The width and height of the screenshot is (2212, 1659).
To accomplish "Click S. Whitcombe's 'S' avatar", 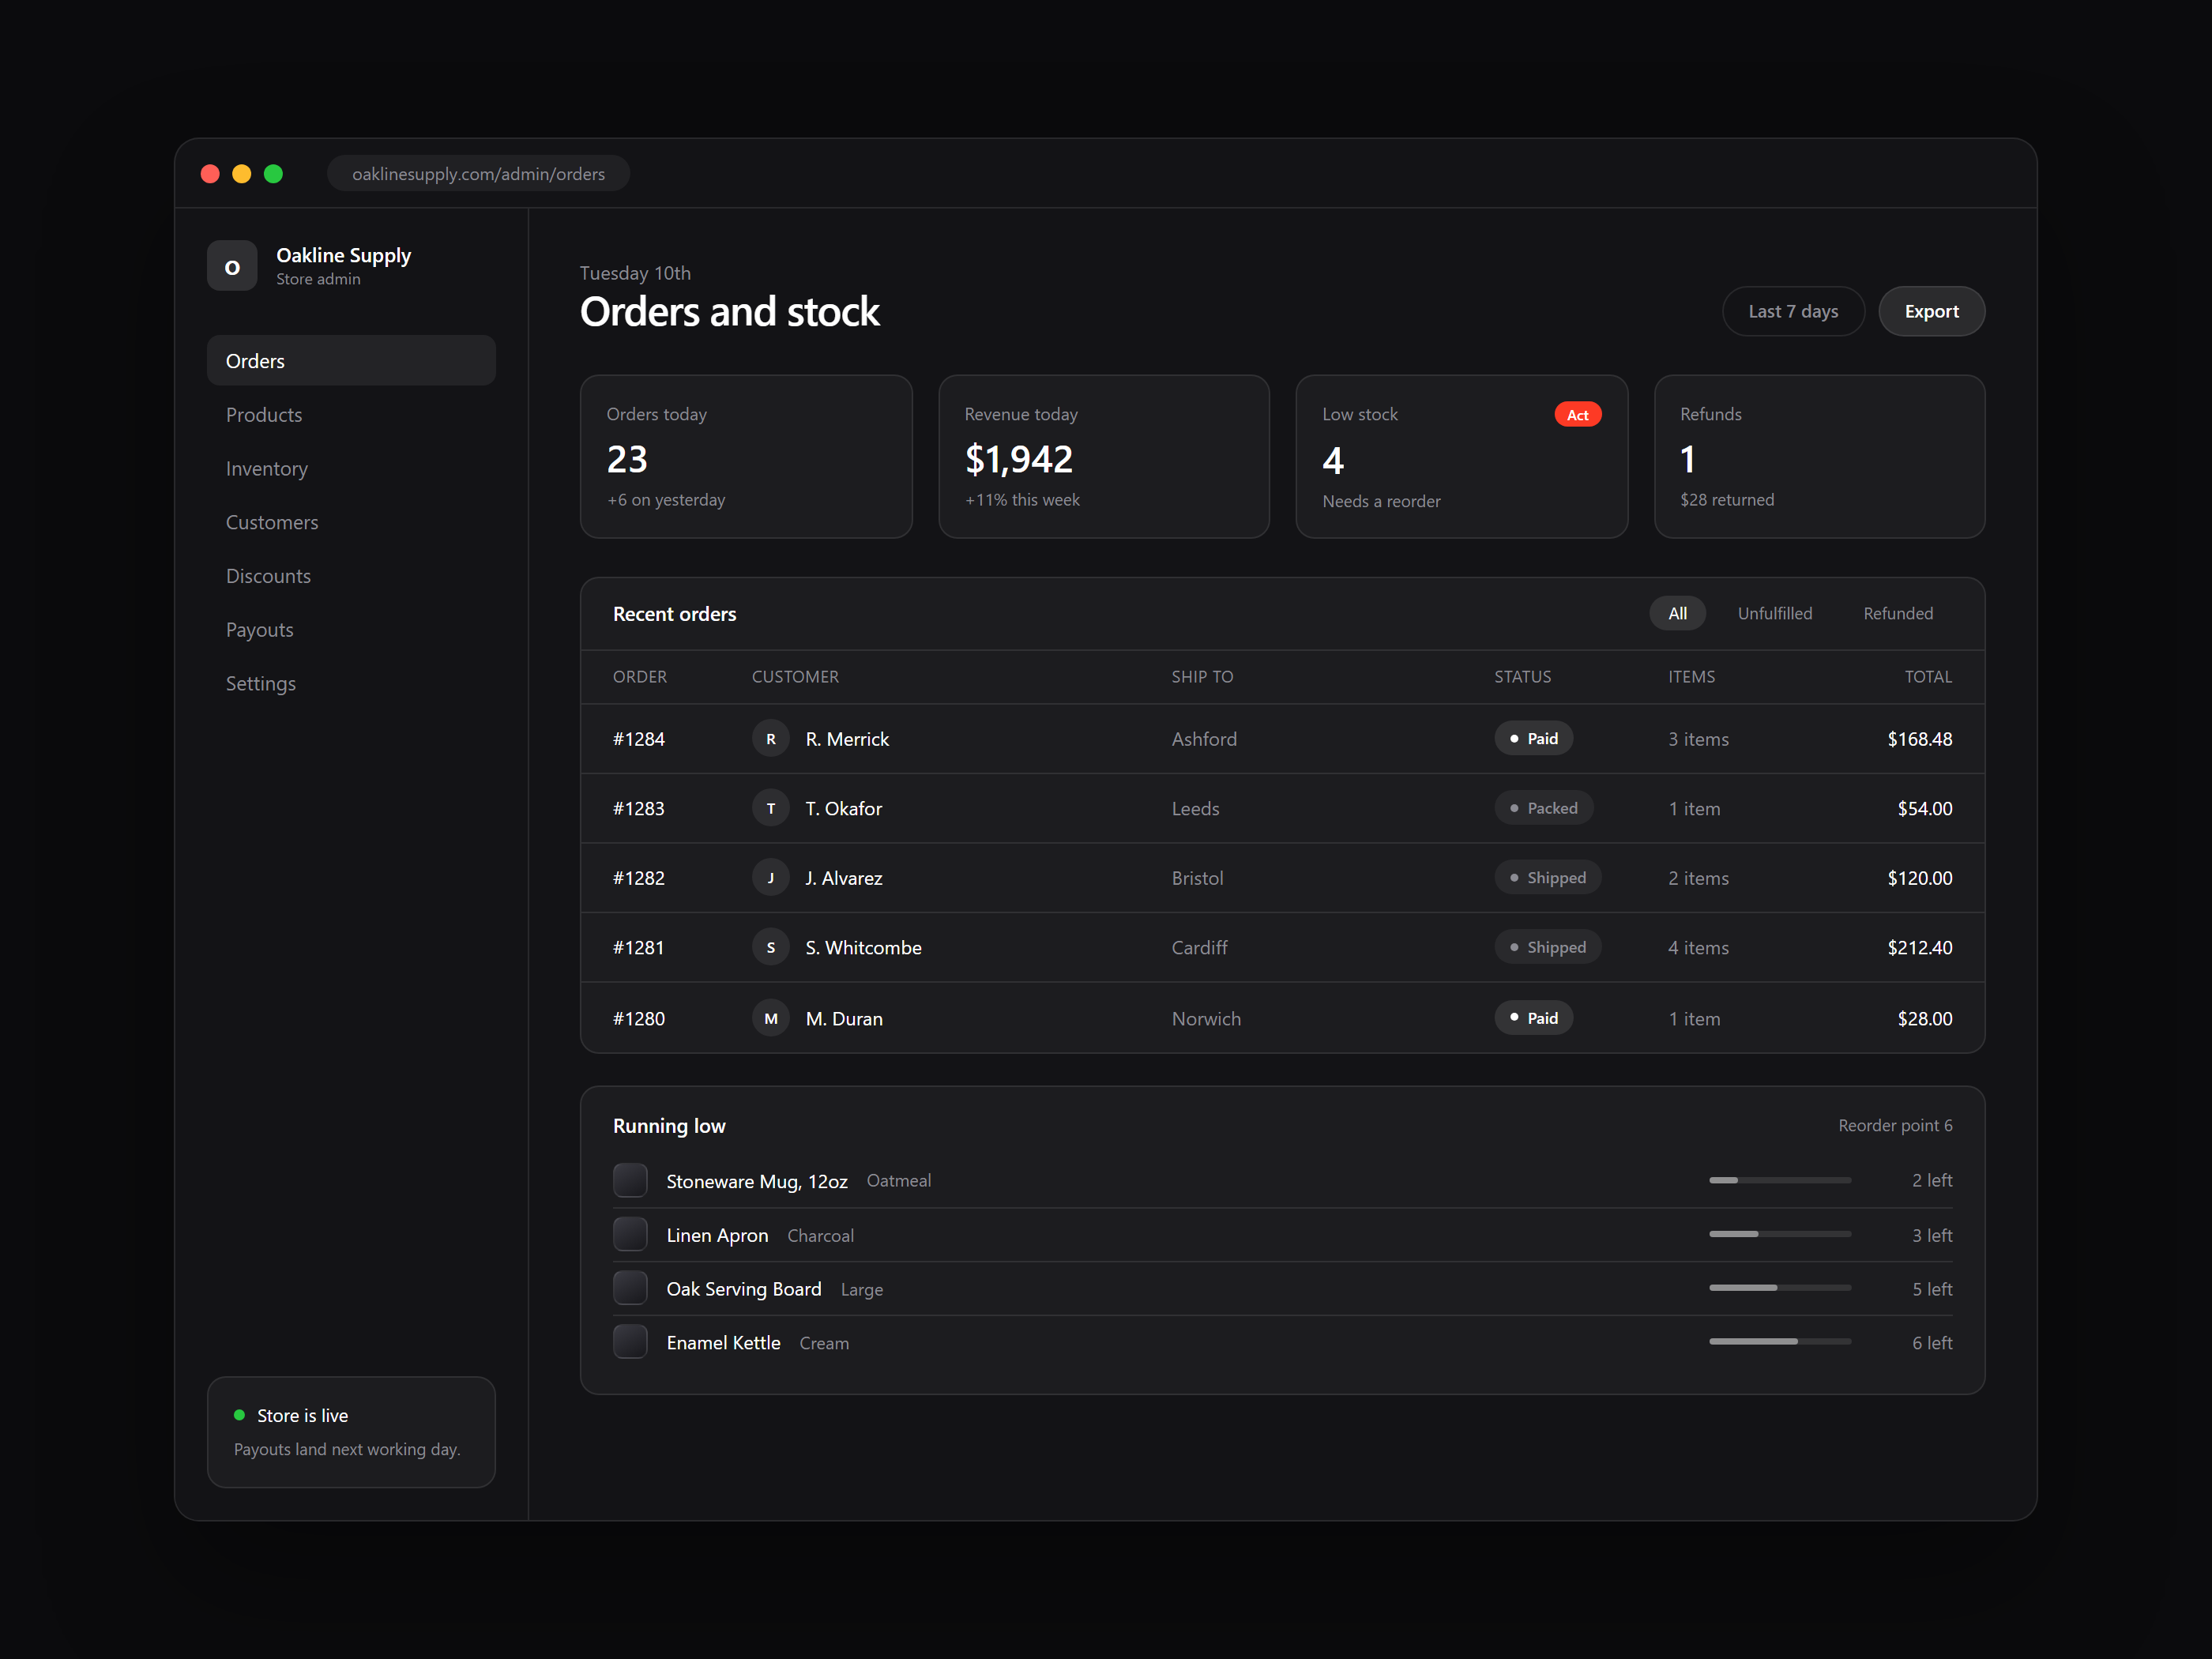I will 770,947.
